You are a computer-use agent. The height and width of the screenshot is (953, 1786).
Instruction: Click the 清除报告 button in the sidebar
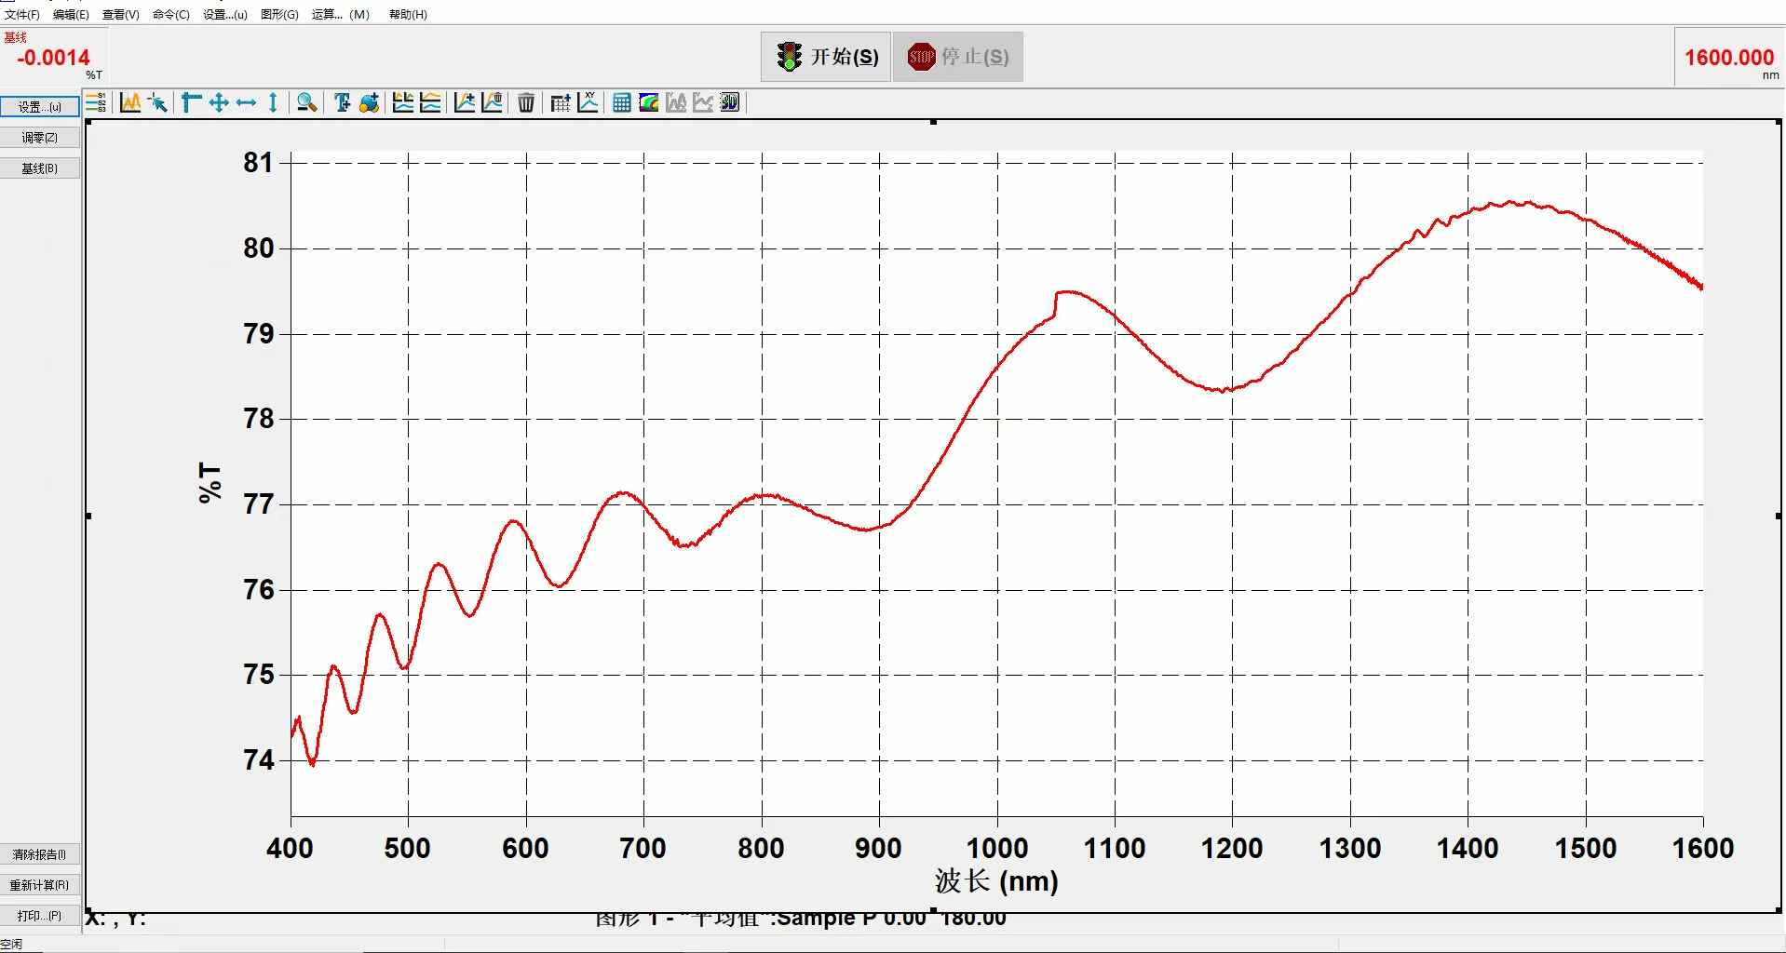[40, 854]
